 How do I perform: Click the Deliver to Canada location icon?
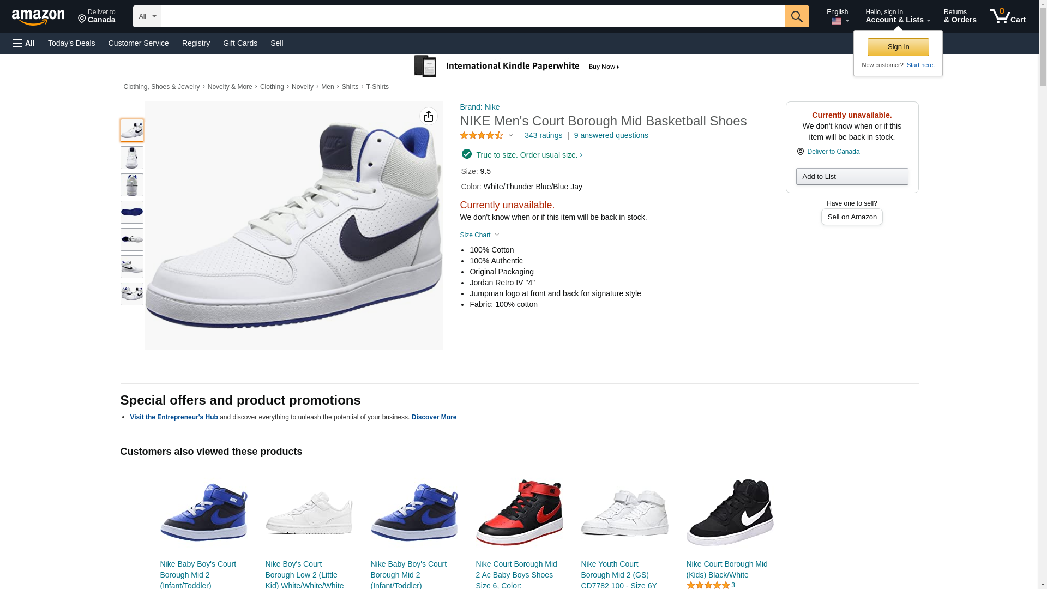800,152
